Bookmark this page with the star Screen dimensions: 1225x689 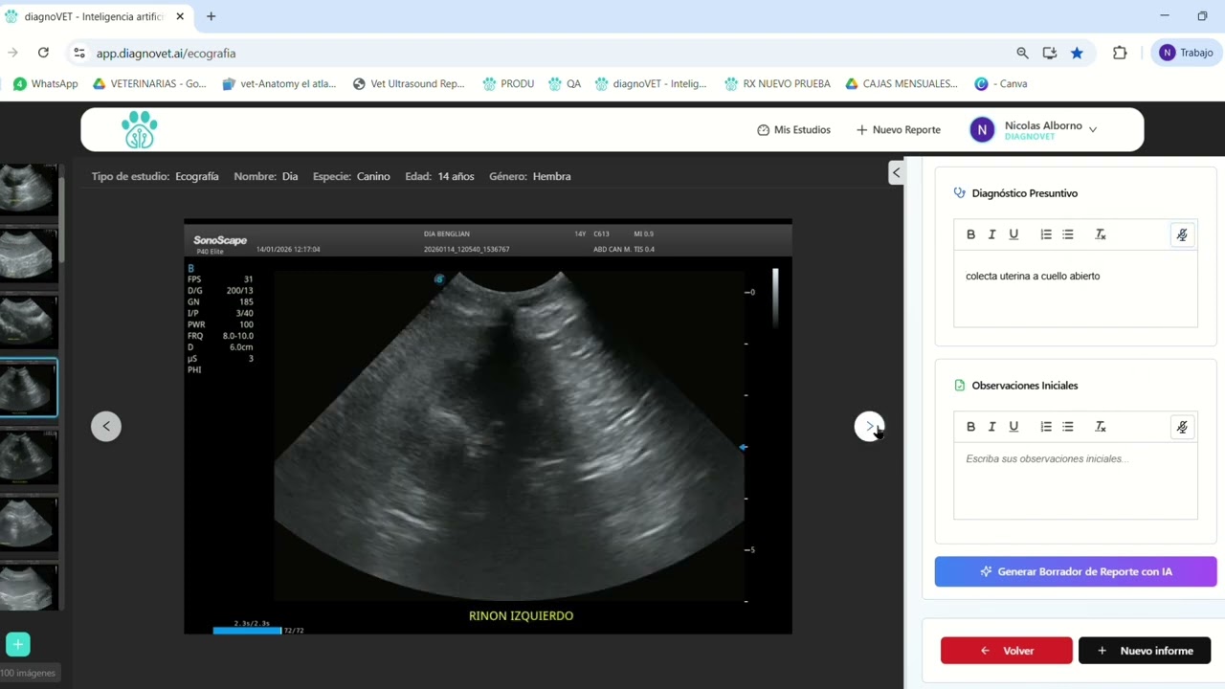click(1077, 53)
